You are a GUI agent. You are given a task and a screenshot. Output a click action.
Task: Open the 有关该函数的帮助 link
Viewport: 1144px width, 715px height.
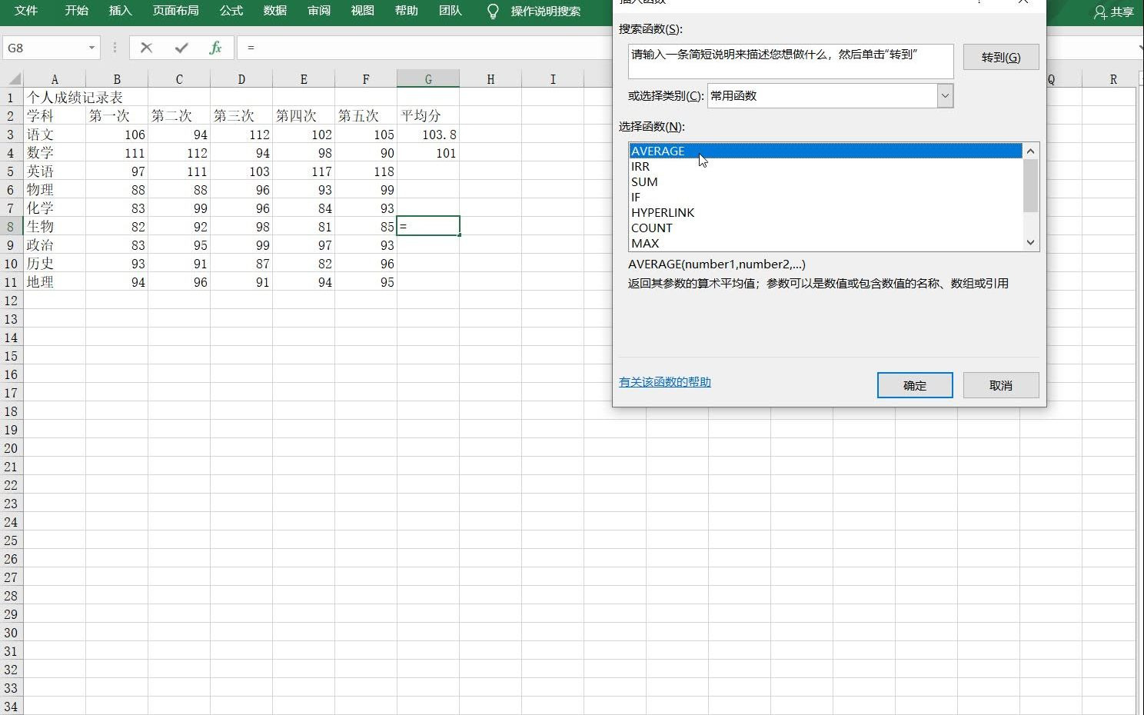pyautogui.click(x=665, y=382)
